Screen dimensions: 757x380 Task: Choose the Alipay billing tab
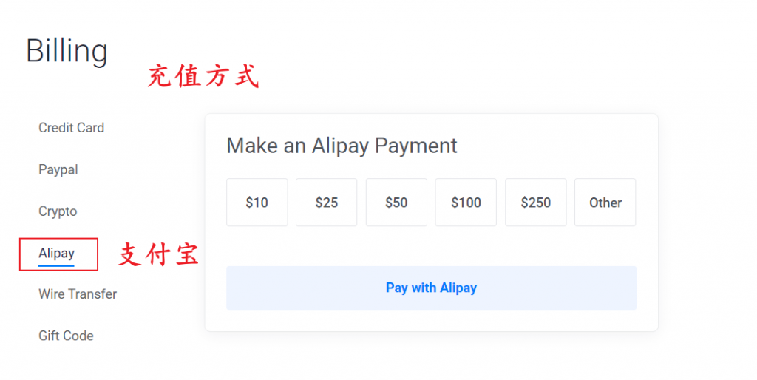tap(57, 253)
